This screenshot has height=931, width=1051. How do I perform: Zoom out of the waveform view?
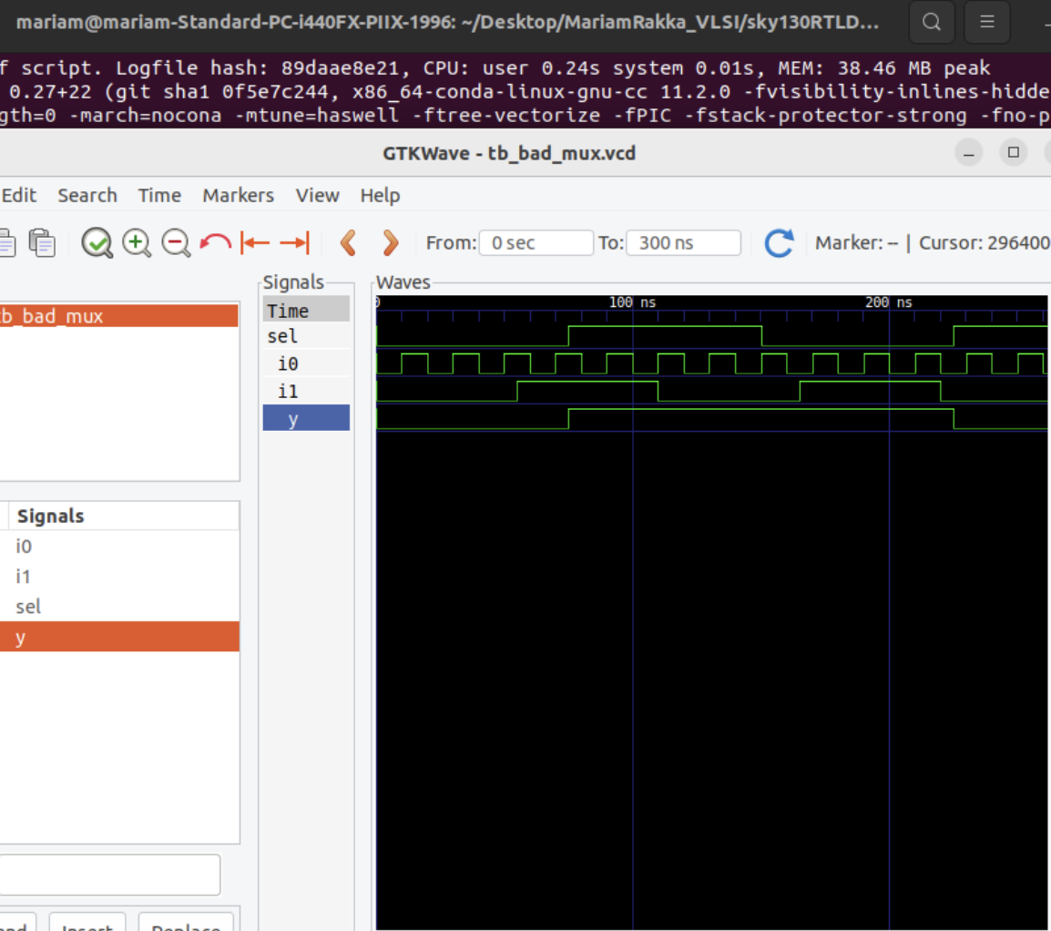[175, 242]
